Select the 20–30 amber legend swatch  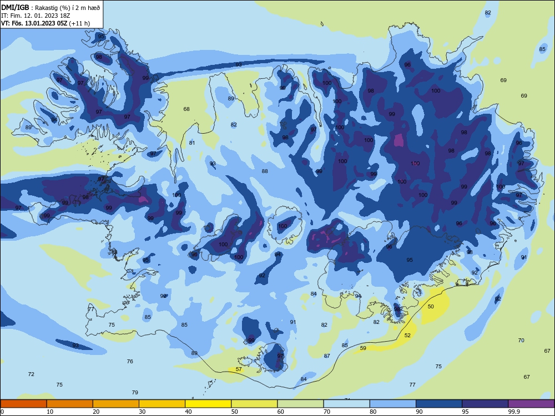(x=116, y=404)
